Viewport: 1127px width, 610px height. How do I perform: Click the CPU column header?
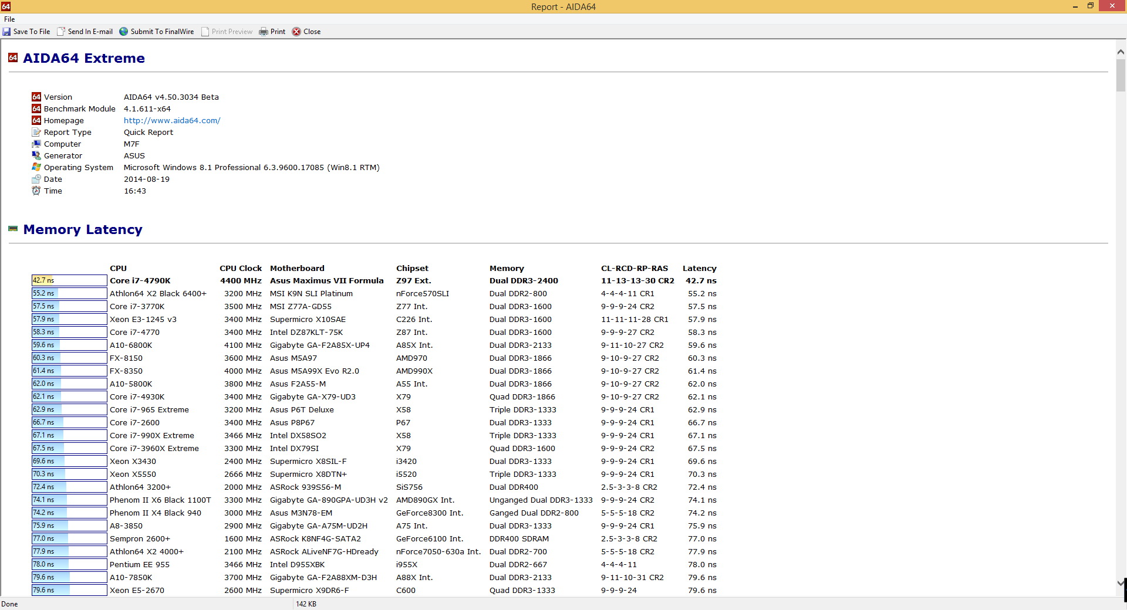pyautogui.click(x=118, y=268)
